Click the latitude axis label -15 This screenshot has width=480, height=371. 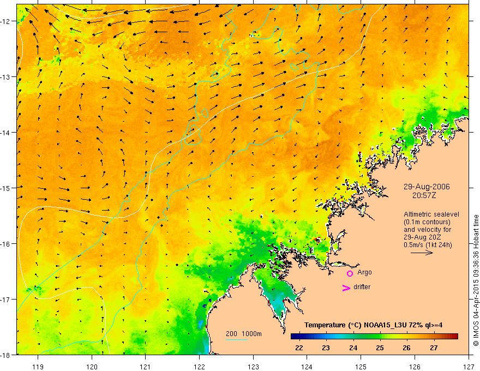[x=5, y=188]
